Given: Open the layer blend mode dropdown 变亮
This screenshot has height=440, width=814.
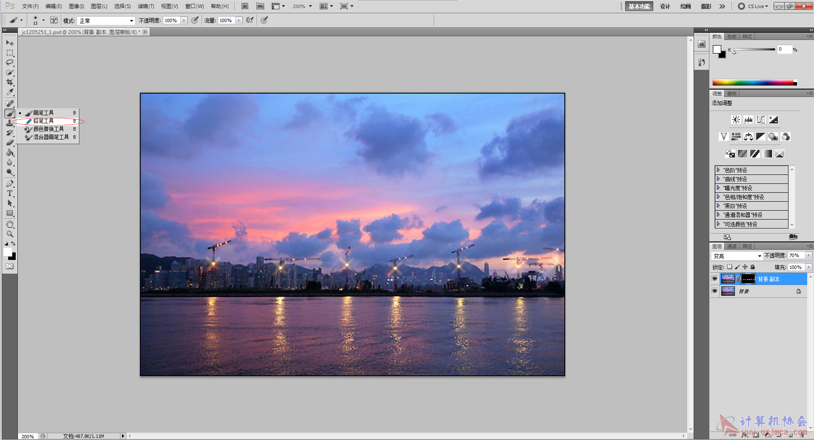Looking at the screenshot, I should tap(737, 256).
